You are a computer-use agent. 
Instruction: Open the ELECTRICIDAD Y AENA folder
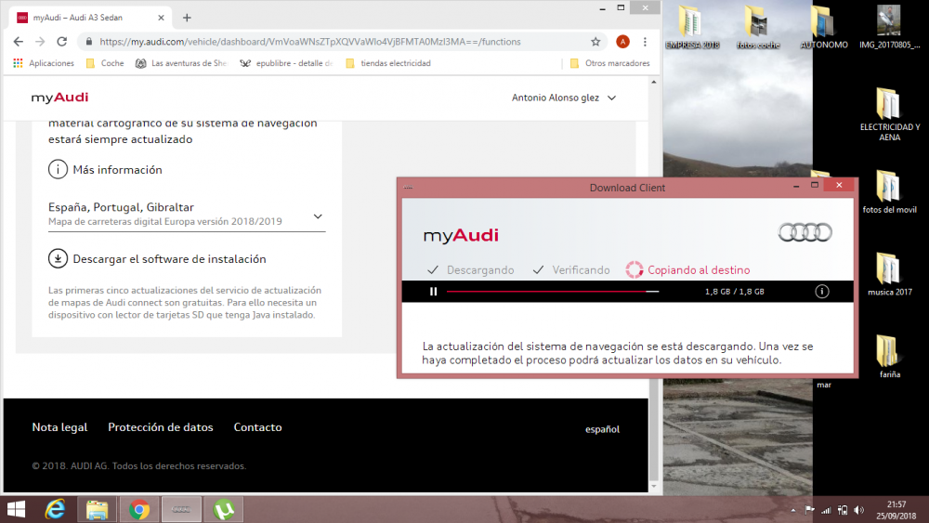[x=889, y=114]
